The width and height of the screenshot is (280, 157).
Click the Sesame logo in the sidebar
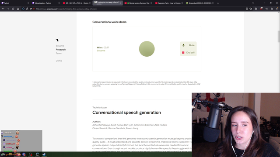pos(57,40)
